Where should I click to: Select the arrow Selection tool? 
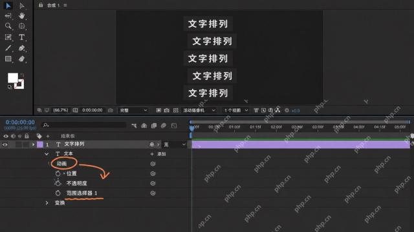(x=8, y=6)
